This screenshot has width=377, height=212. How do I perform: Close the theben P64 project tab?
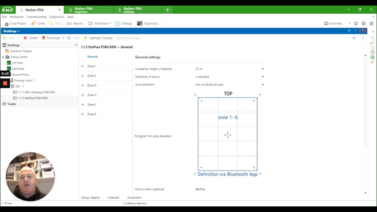[x=59, y=10]
